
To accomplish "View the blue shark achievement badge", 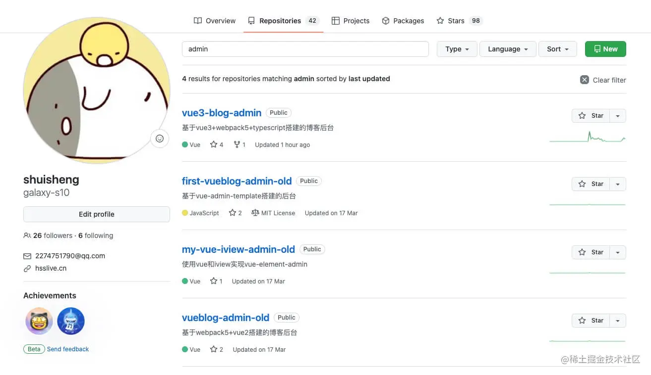I will tap(71, 321).
